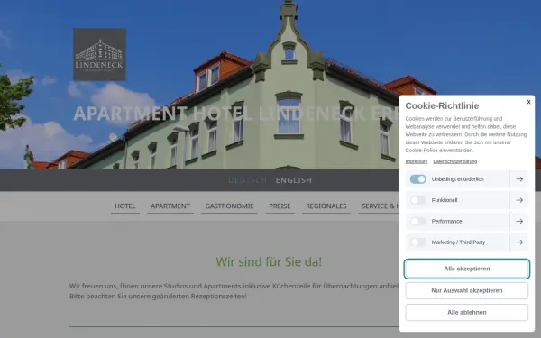The image size is (541, 338).
Task: Click the Wir sind für Sie da! heading
Action: click(269, 261)
